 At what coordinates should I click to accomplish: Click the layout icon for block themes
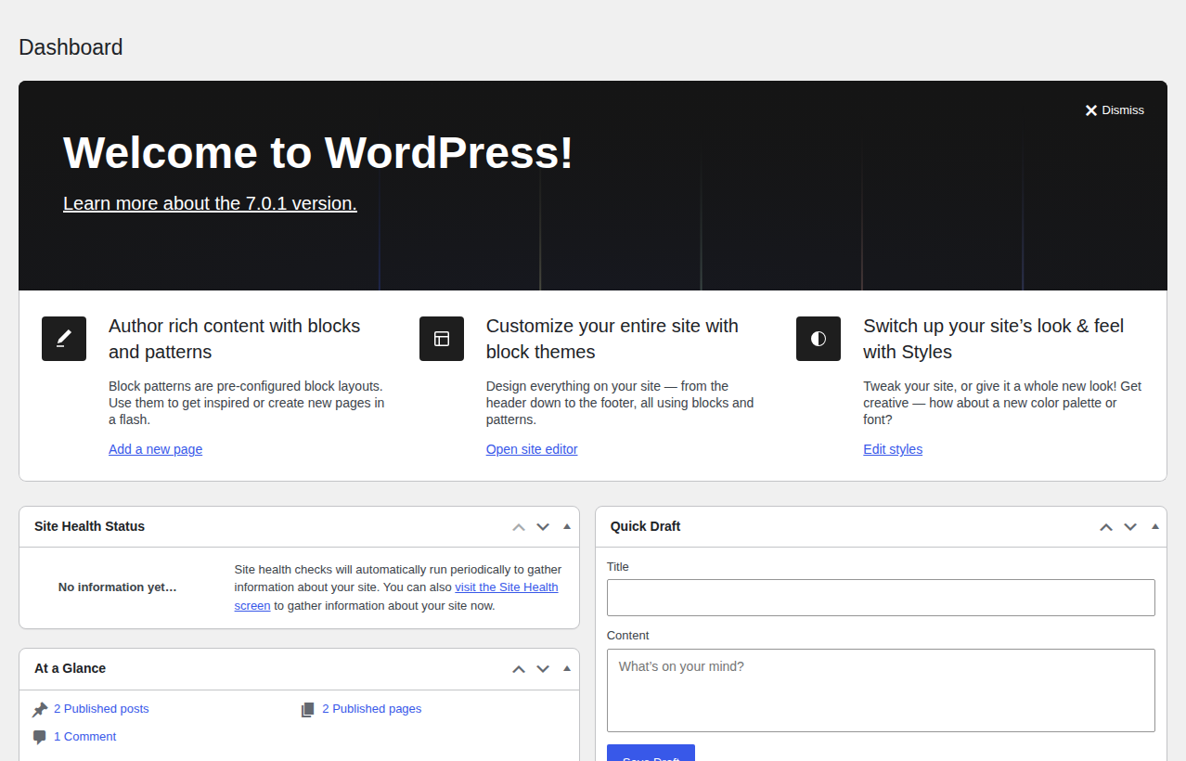[442, 339]
